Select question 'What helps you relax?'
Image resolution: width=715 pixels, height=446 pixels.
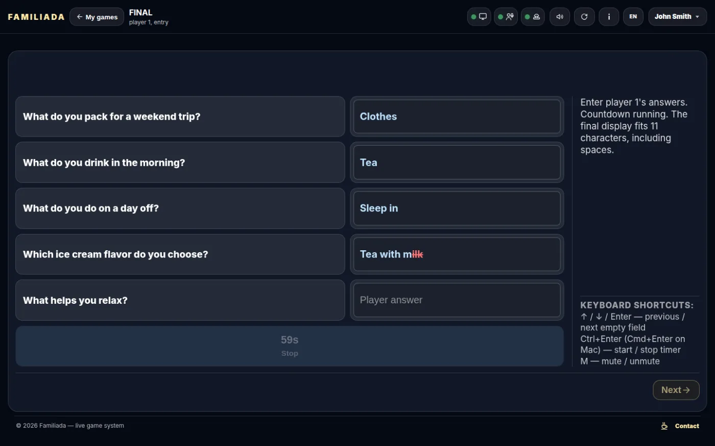[x=180, y=300]
